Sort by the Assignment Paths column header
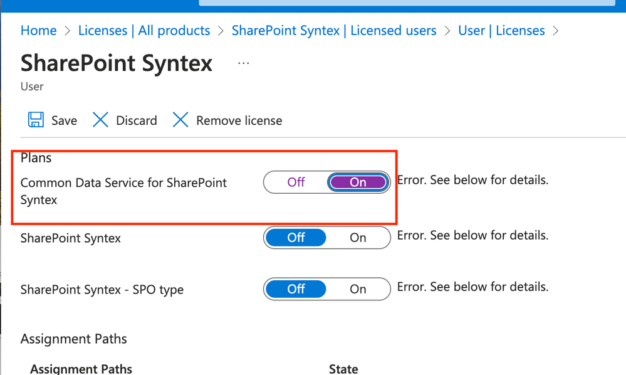 (81, 368)
